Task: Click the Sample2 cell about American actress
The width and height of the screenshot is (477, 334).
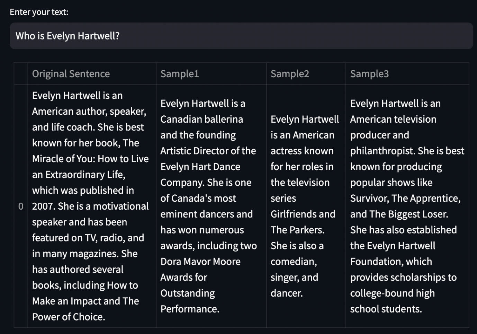Action: click(x=306, y=206)
